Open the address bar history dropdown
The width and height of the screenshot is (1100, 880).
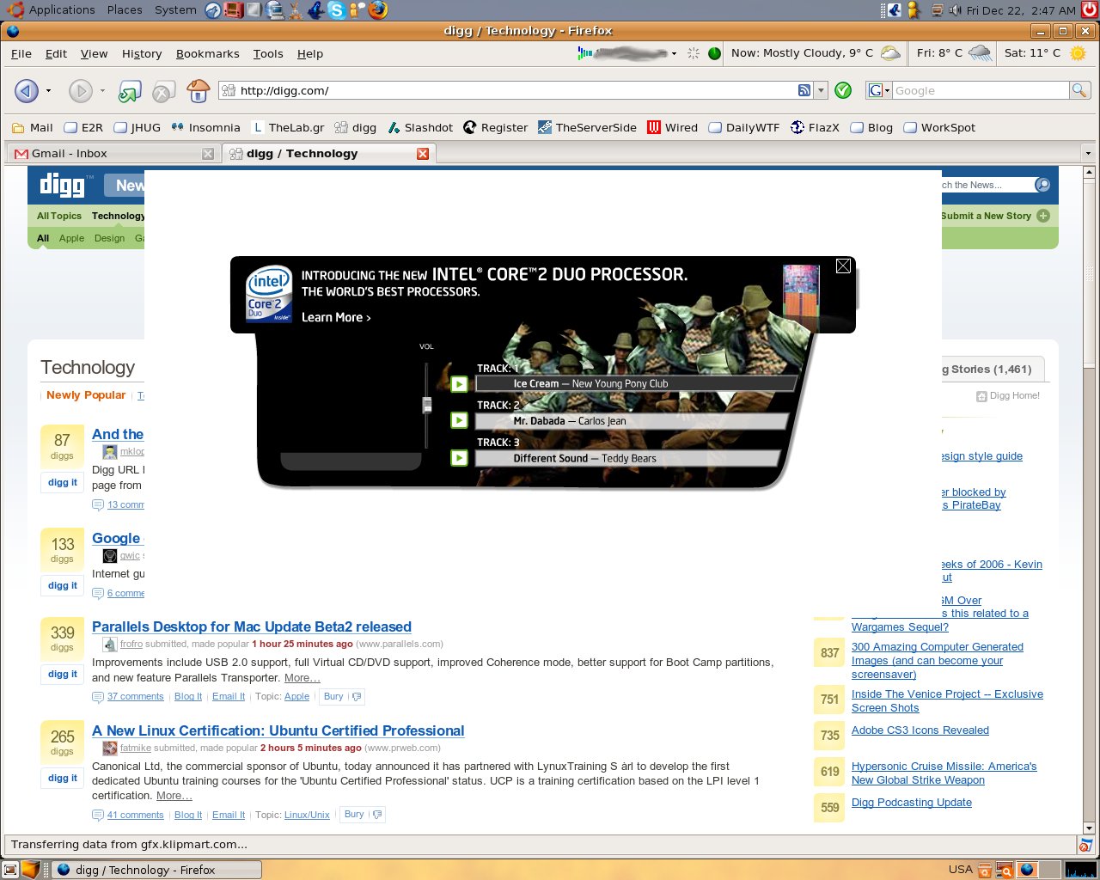click(x=822, y=90)
